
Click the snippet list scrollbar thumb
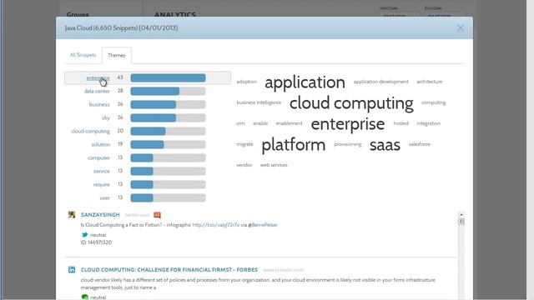tap(461, 222)
